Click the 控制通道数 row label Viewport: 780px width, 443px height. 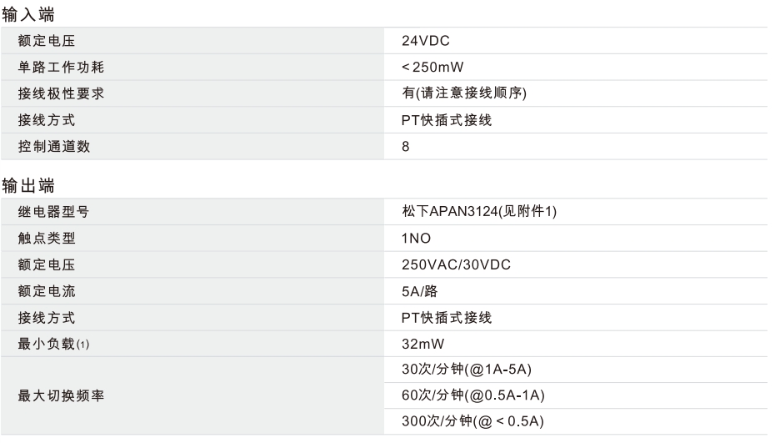tap(54, 146)
